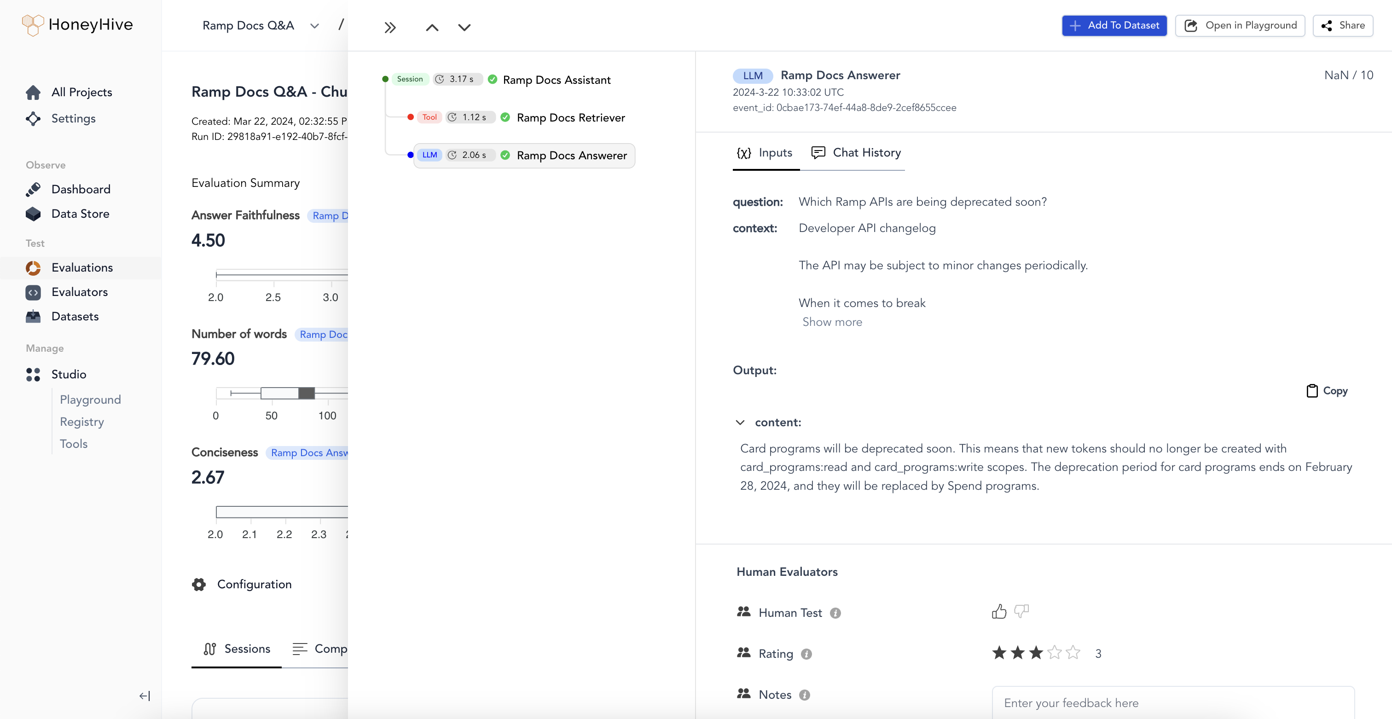The height and width of the screenshot is (719, 1392).
Task: Click the Datasets box icon
Action: tap(33, 317)
